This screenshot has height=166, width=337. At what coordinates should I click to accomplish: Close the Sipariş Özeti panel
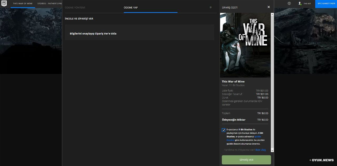[269, 7]
